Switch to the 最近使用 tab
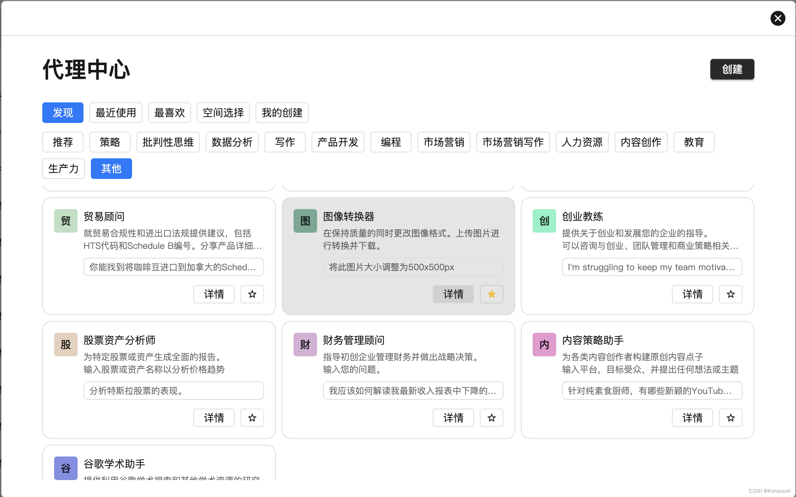Image resolution: width=796 pixels, height=497 pixels. point(116,113)
